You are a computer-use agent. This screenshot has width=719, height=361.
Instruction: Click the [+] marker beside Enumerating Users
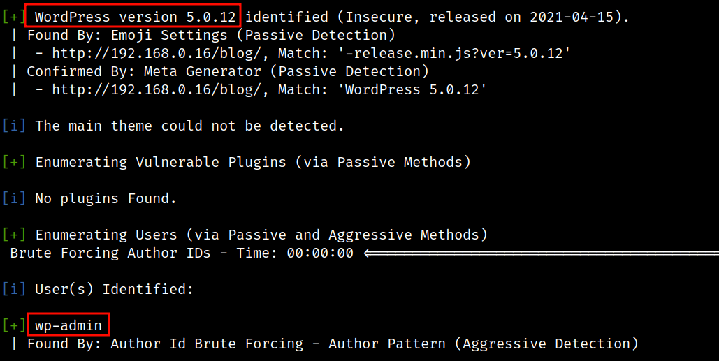[x=14, y=235]
